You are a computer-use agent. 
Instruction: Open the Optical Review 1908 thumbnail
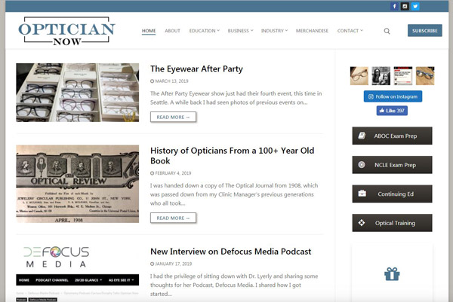point(78,184)
